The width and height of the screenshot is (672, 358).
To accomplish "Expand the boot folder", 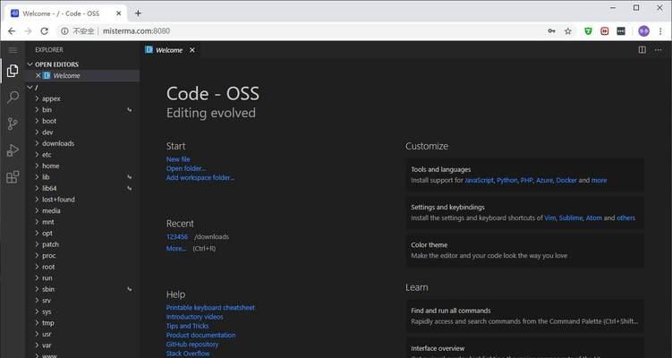I will (37, 121).
